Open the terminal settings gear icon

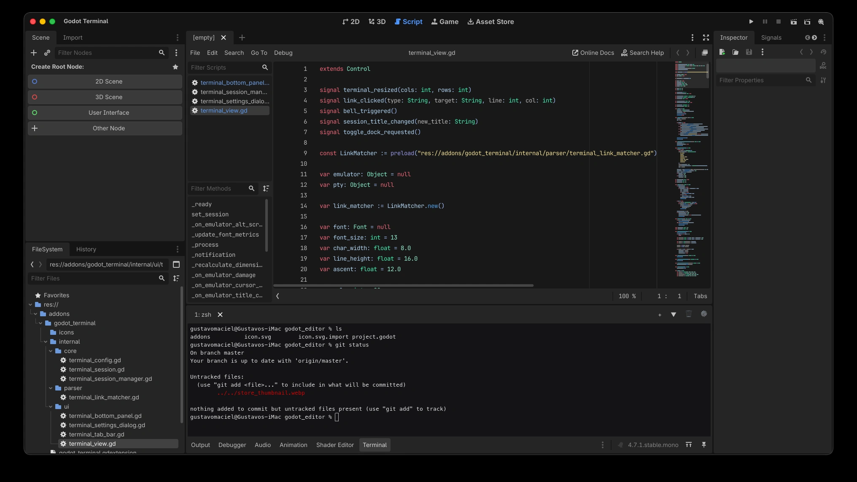click(704, 314)
